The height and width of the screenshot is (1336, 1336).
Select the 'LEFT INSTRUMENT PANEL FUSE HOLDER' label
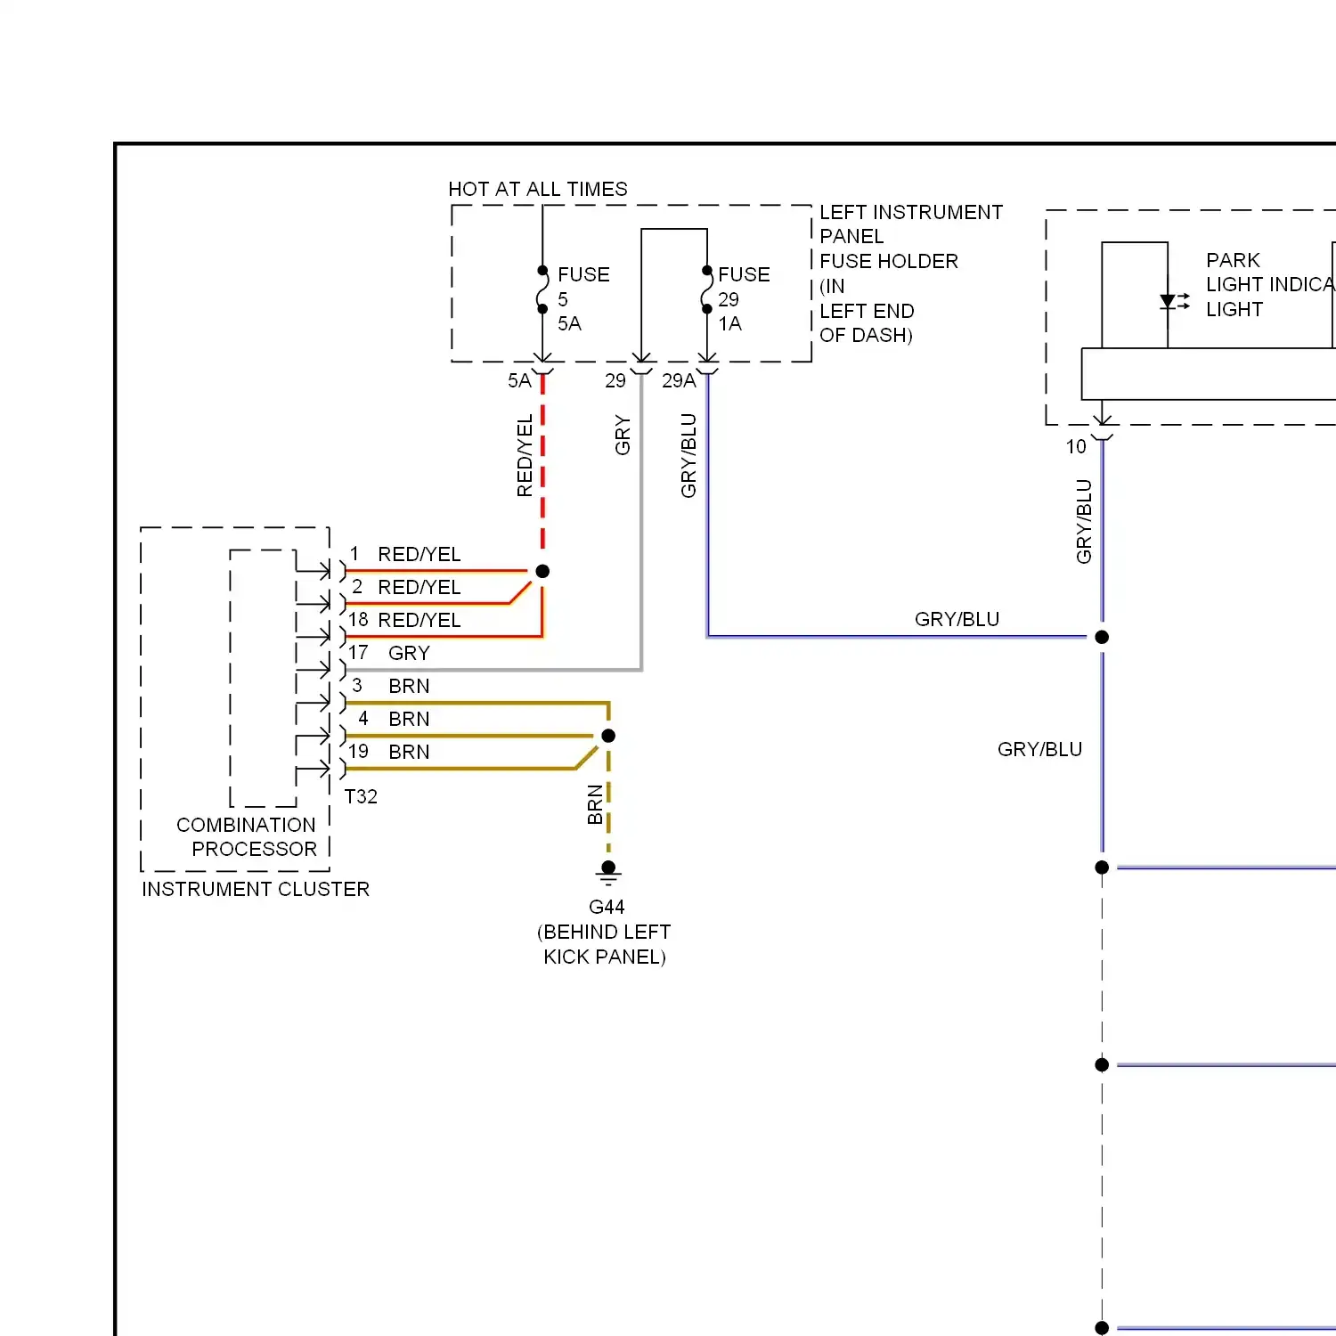[911, 273]
